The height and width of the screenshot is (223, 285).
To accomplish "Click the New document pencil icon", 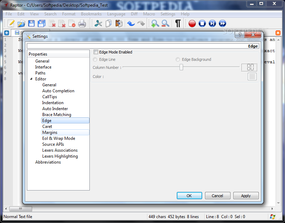I will click(x=11, y=24).
